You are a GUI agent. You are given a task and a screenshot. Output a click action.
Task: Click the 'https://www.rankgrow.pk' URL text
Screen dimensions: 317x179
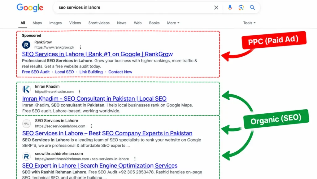[54, 47]
